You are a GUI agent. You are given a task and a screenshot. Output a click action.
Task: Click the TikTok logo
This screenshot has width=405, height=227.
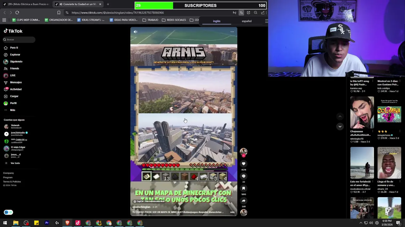13,31
